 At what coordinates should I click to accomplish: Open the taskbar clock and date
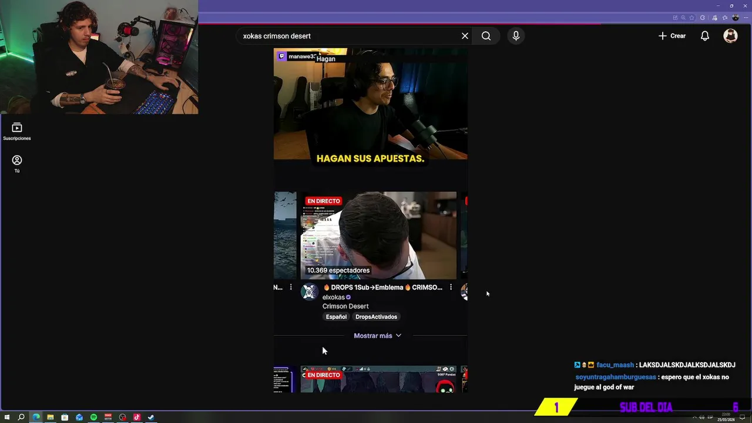click(x=726, y=418)
